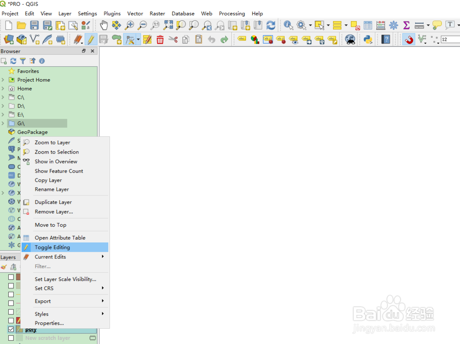Click the Zoom In magnifier tool
460x344 pixels.
(x=129, y=25)
